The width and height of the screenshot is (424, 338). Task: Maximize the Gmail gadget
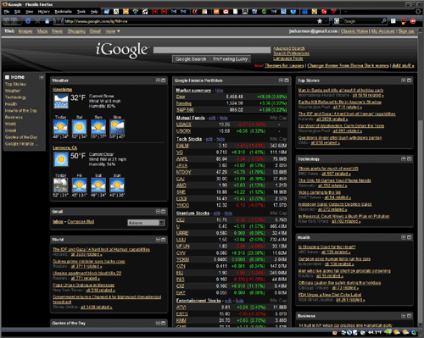[x=164, y=212]
